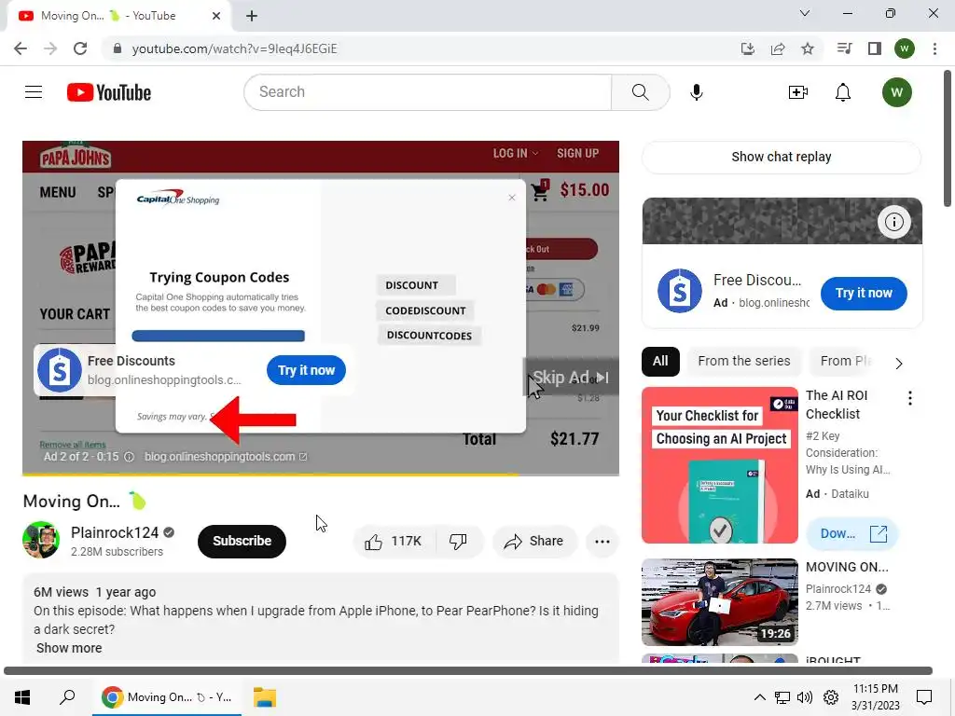Image resolution: width=955 pixels, height=716 pixels.
Task: Toggle Chrome side panel
Action: click(x=875, y=48)
